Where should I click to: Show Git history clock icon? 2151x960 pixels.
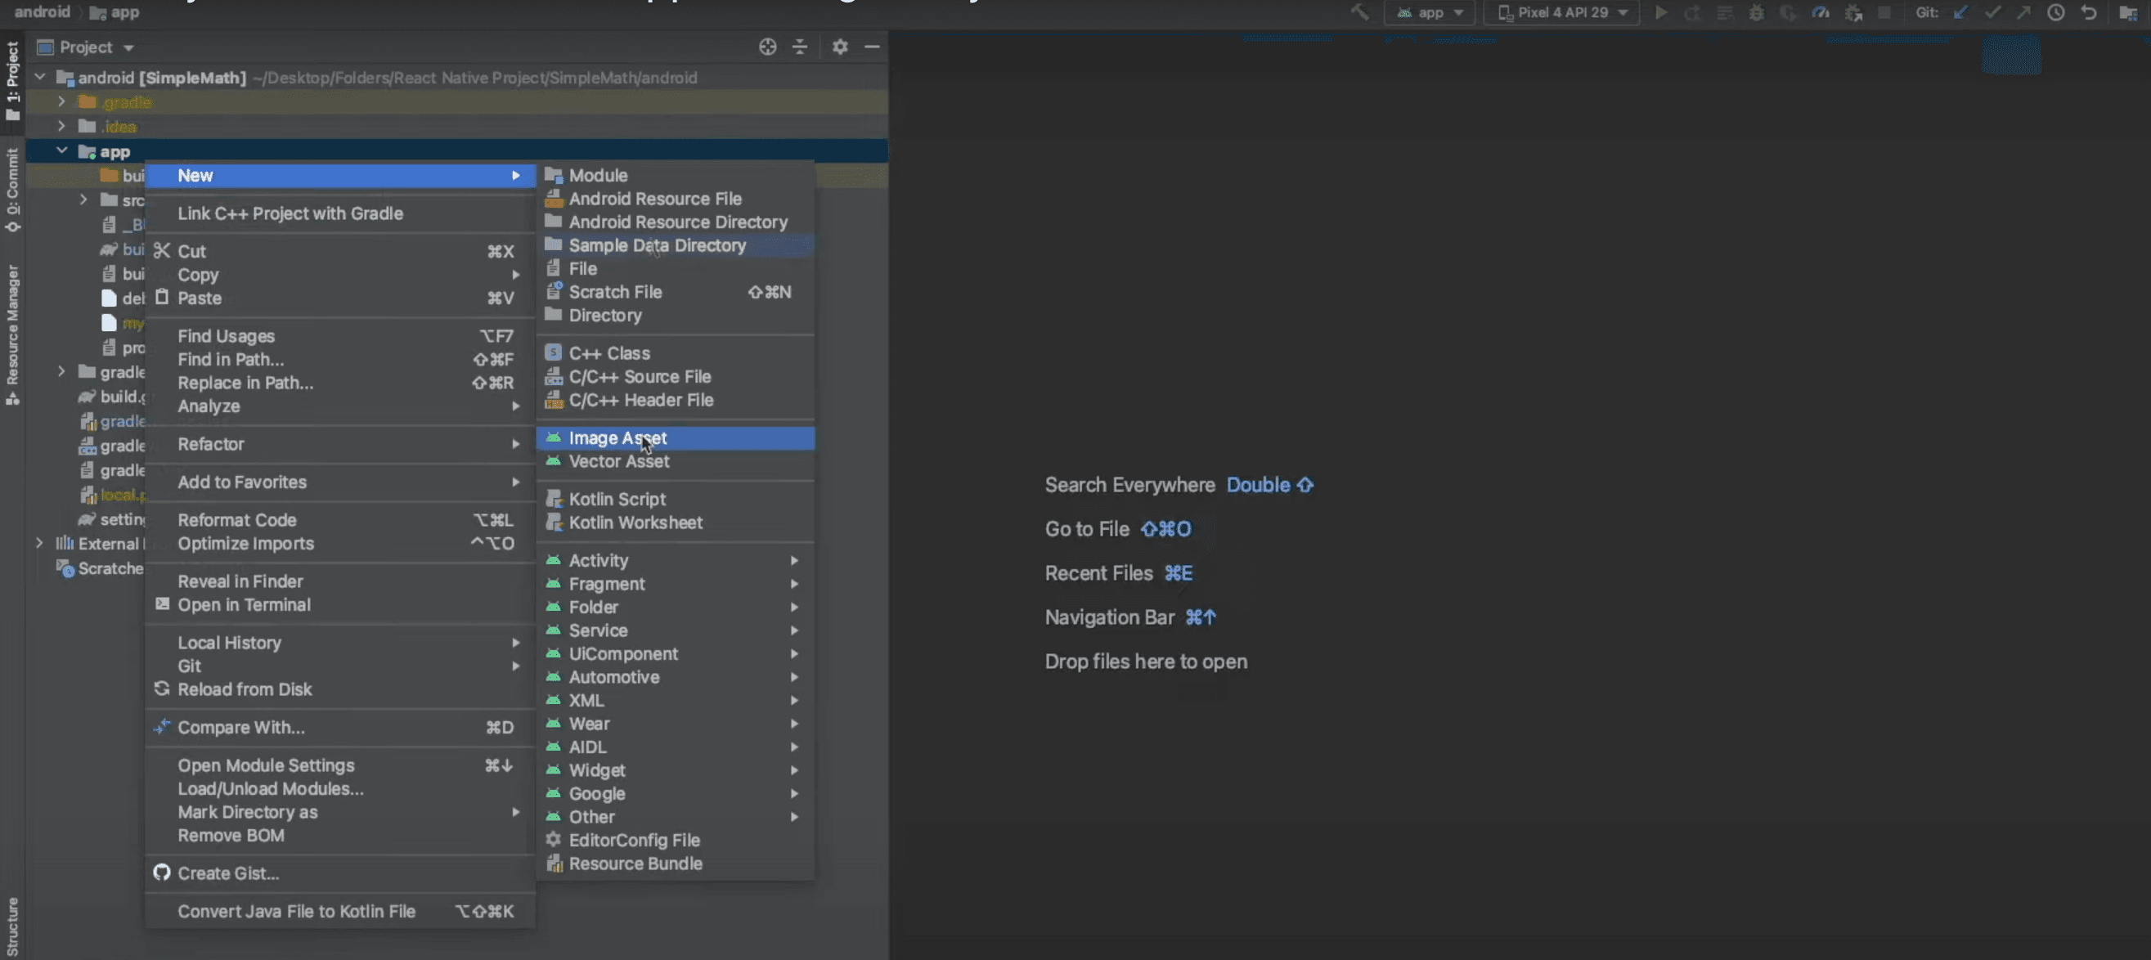(x=2056, y=12)
